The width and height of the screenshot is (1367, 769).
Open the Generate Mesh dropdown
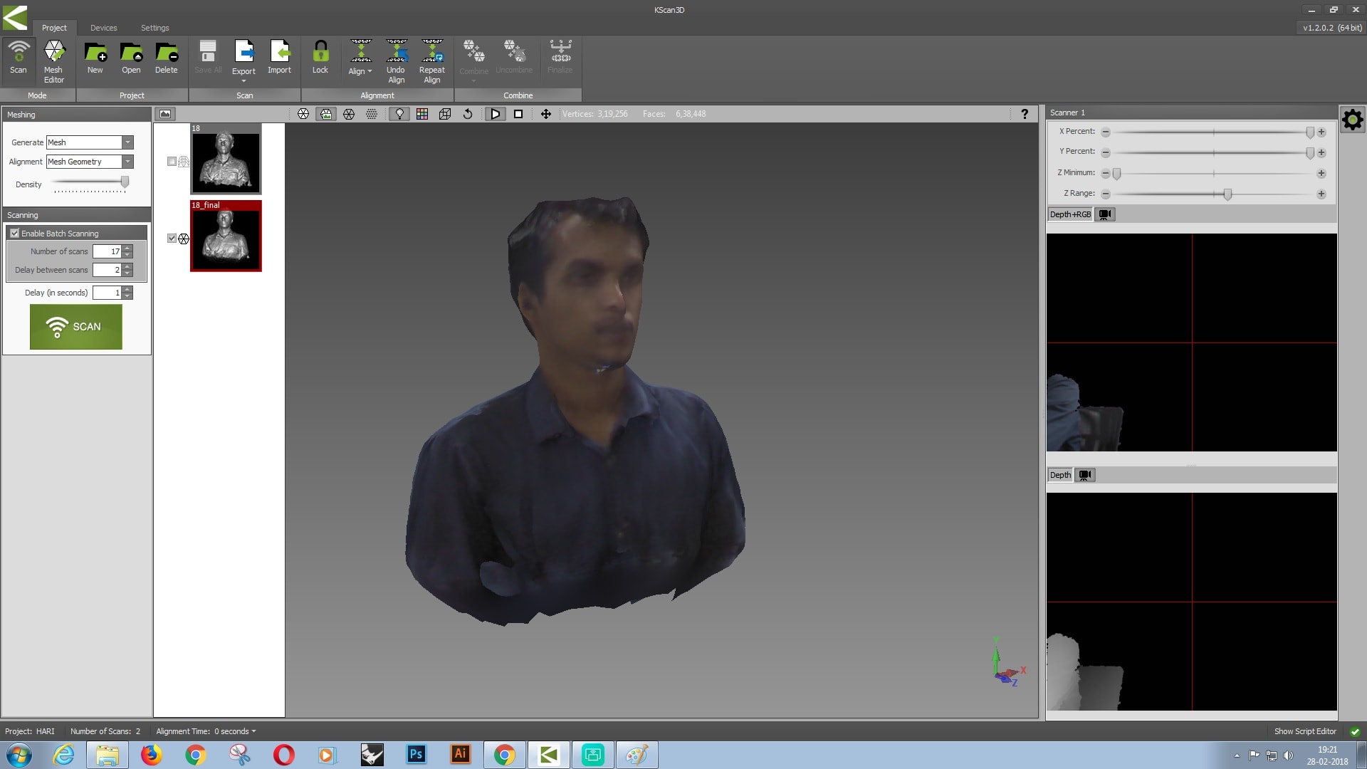(x=127, y=142)
